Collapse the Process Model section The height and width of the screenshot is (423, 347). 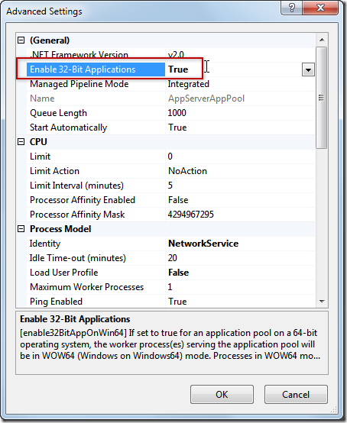click(x=21, y=229)
